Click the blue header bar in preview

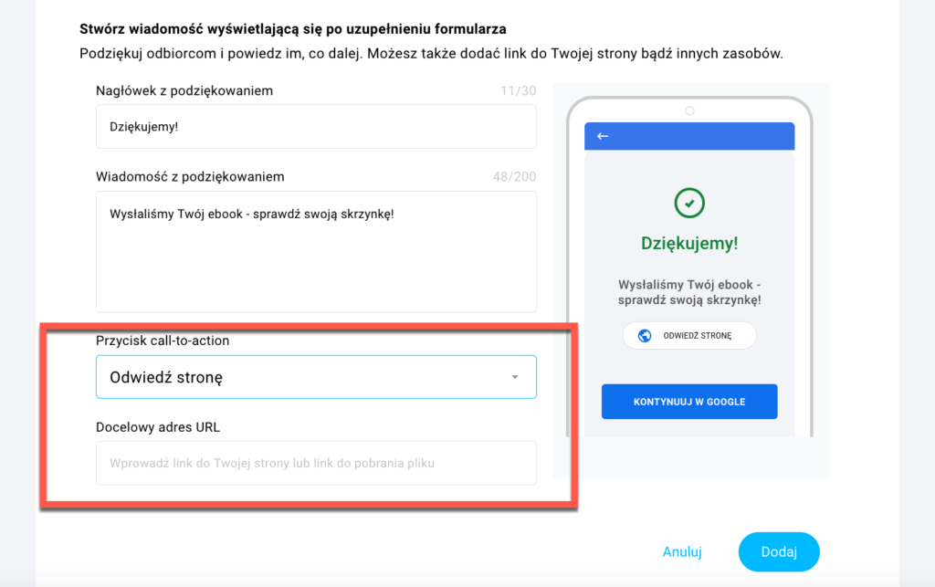(689, 136)
